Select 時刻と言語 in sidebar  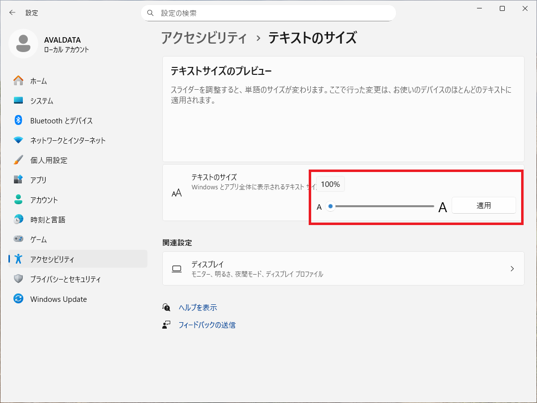78,220
